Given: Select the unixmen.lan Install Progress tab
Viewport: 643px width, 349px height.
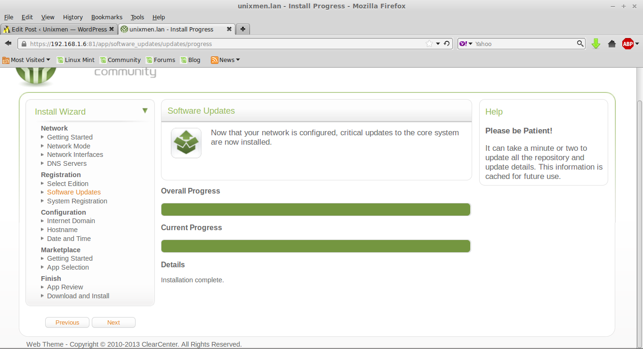Looking at the screenshot, I should click(177, 29).
